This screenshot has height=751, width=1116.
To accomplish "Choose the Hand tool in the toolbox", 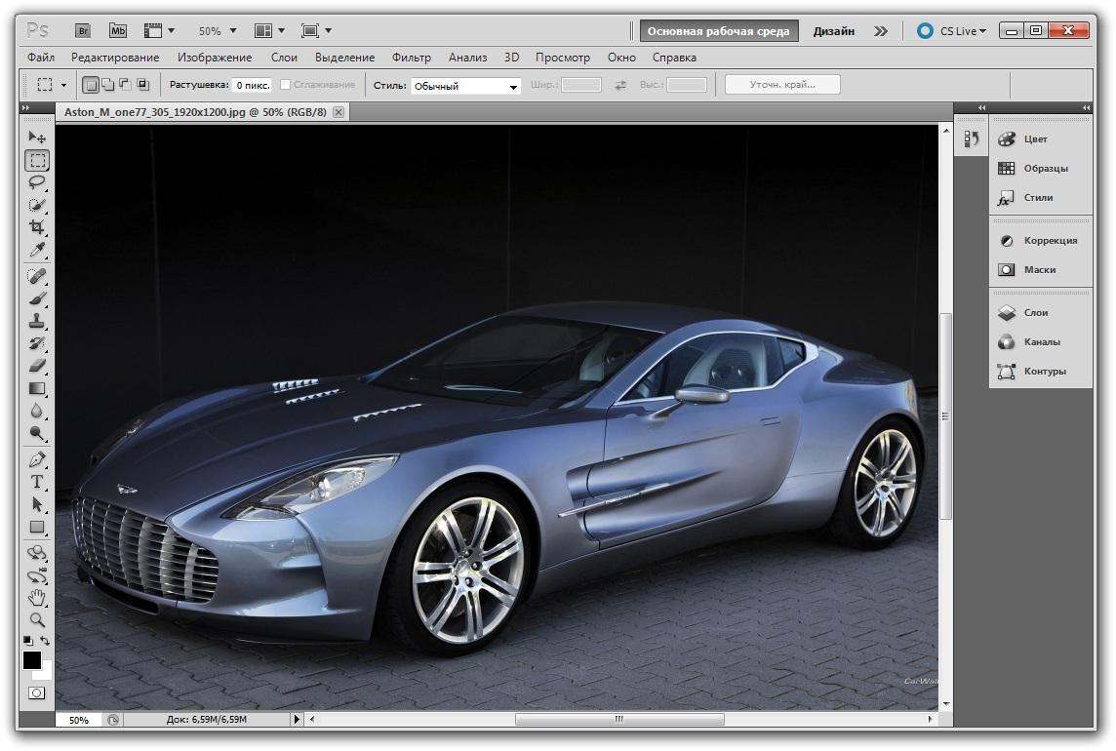I will coord(37,597).
